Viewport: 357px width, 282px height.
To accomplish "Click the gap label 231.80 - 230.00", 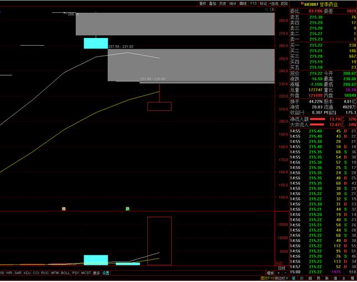I will tap(153, 79).
